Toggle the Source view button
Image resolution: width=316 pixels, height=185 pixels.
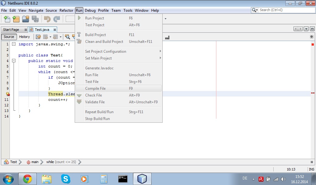click(9, 37)
